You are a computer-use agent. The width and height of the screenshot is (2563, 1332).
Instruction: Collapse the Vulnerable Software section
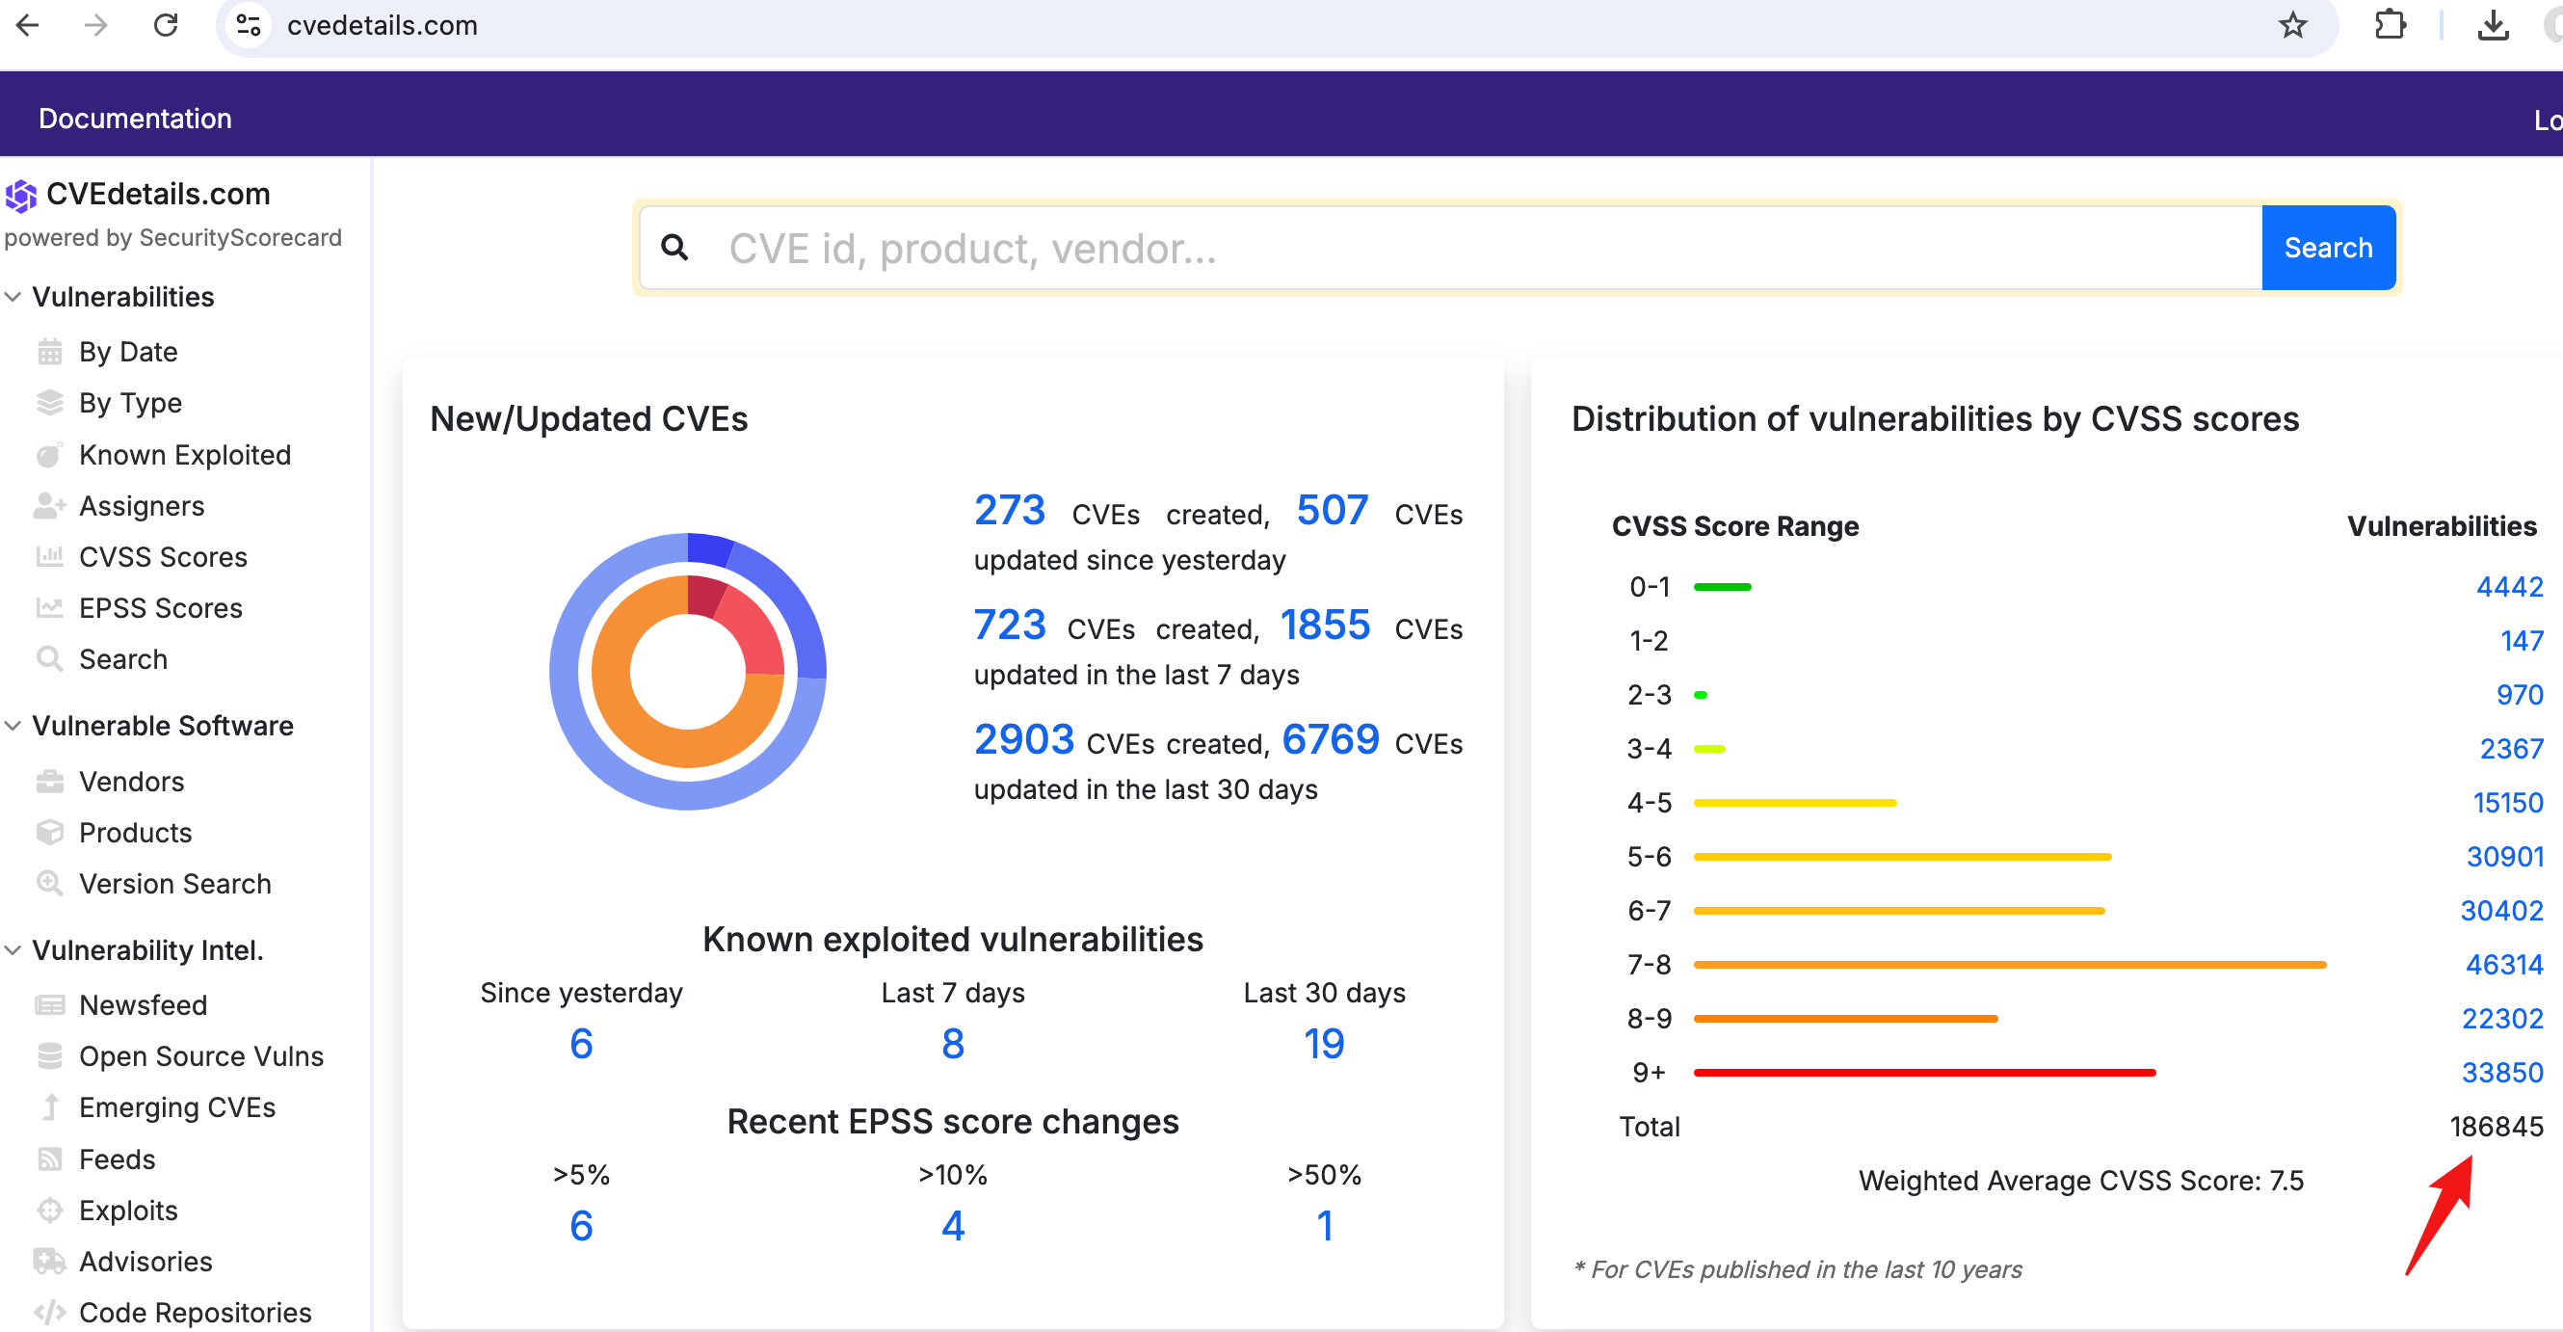pos(13,726)
